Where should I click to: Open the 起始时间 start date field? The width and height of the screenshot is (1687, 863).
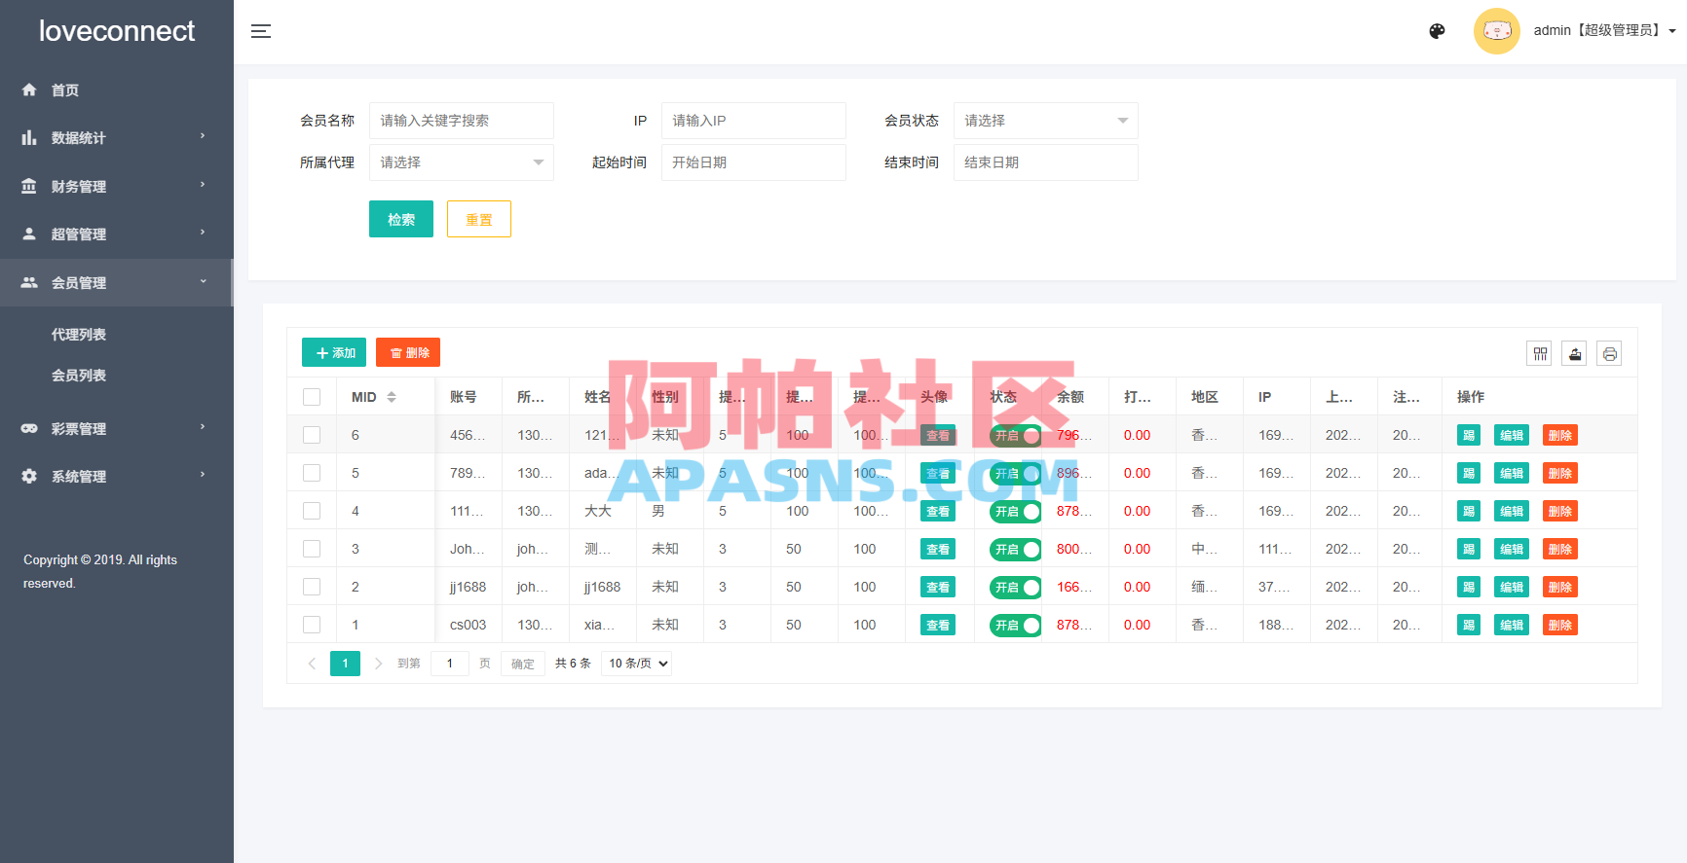(x=753, y=162)
